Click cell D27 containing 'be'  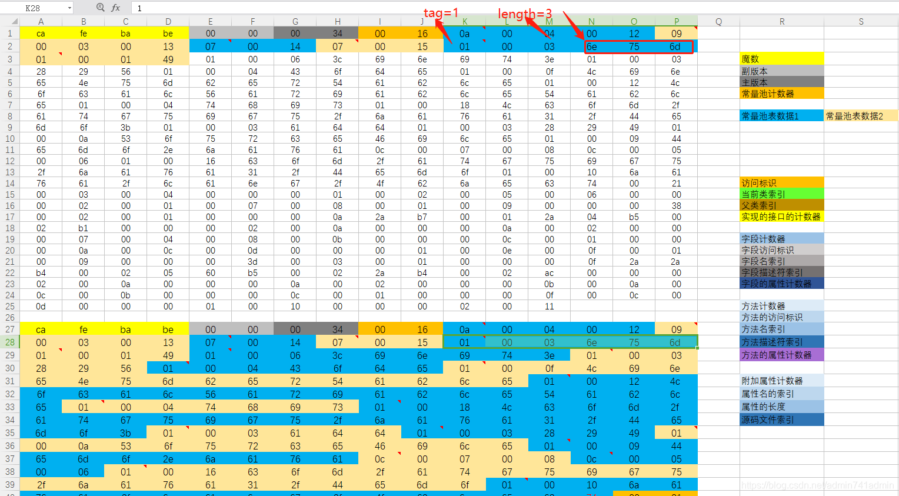click(168, 329)
